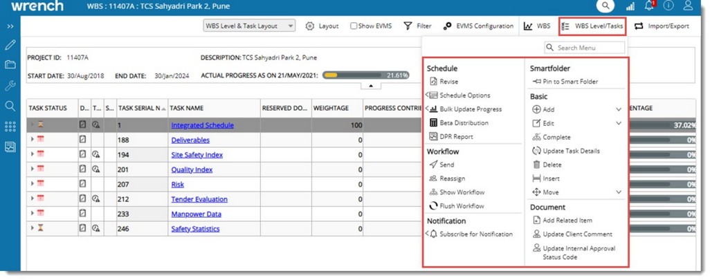Click the Import/Export button
Screen dimensions: 710x280
pyautogui.click(x=662, y=26)
